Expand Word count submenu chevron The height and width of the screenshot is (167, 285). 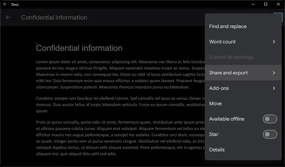[x=274, y=42]
